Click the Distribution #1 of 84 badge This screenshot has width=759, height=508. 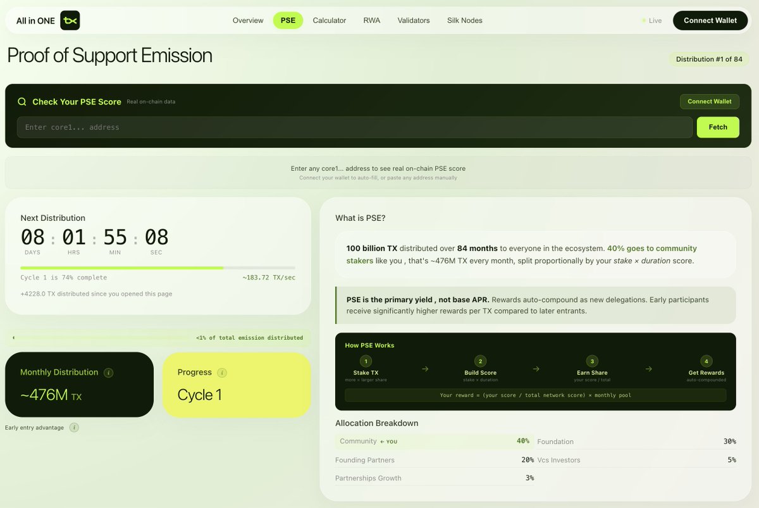[709, 59]
